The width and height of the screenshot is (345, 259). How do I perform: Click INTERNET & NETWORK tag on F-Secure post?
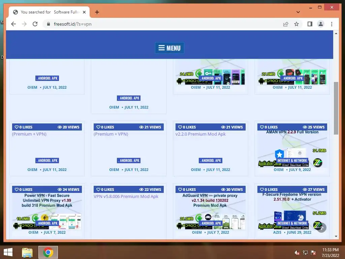[x=292, y=223]
